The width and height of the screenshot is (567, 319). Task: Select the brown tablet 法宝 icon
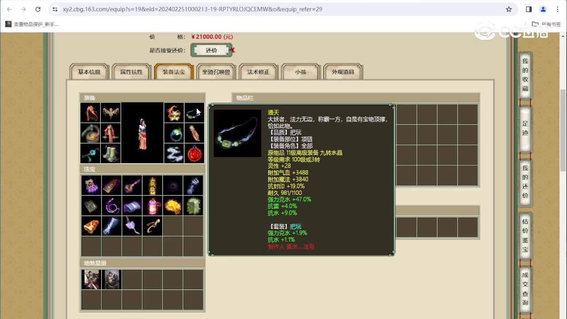pyautogui.click(x=112, y=185)
